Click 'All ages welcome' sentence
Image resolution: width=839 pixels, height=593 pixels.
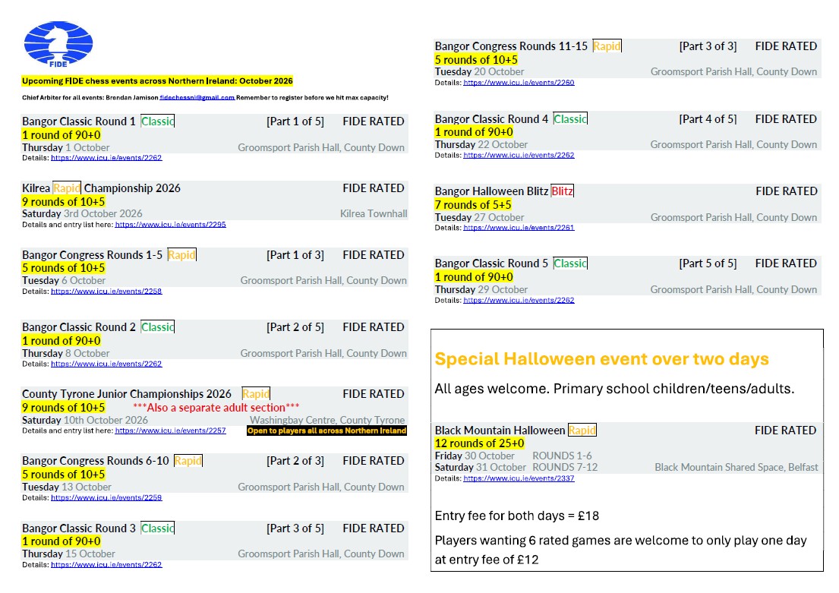pos(614,389)
